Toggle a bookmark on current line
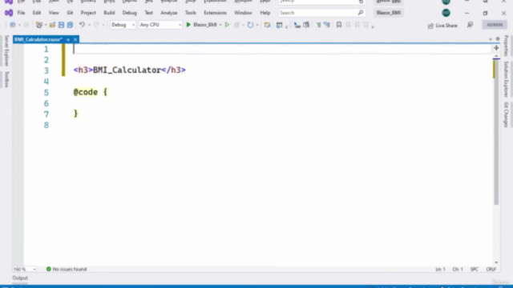Image resolution: width=513 pixels, height=288 pixels. pyautogui.click(x=339, y=25)
